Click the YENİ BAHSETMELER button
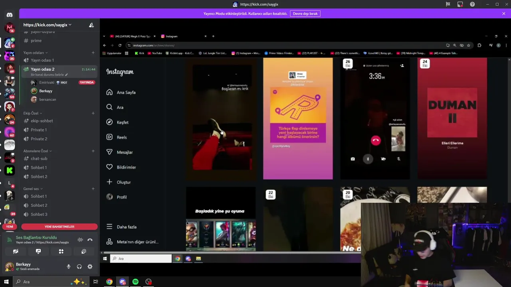511x287 pixels. tap(59, 226)
